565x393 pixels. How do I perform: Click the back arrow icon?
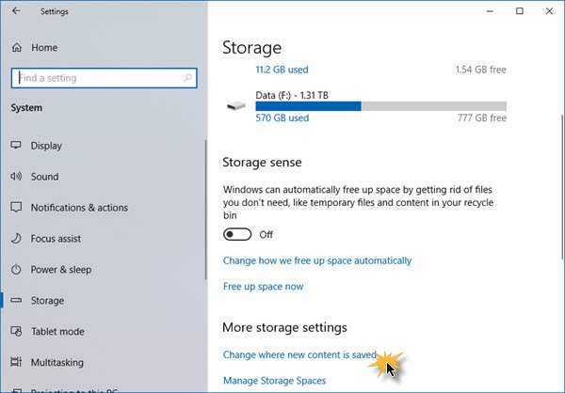[16, 11]
